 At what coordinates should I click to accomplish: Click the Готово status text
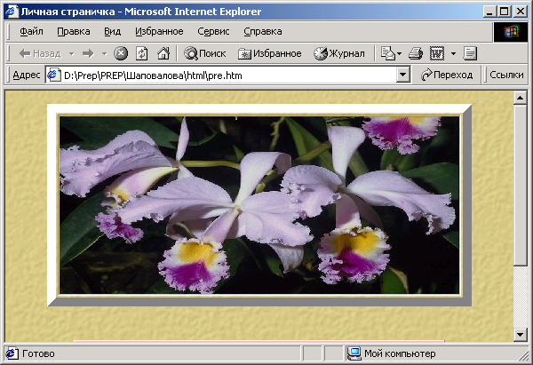tap(38, 353)
